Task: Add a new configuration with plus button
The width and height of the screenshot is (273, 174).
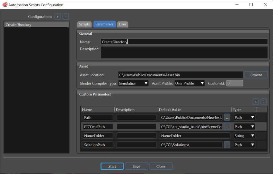Action: tap(57, 16)
